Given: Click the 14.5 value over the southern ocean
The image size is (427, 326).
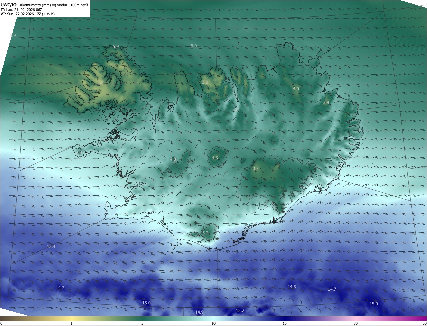Looking at the screenshot, I should pos(292,287).
